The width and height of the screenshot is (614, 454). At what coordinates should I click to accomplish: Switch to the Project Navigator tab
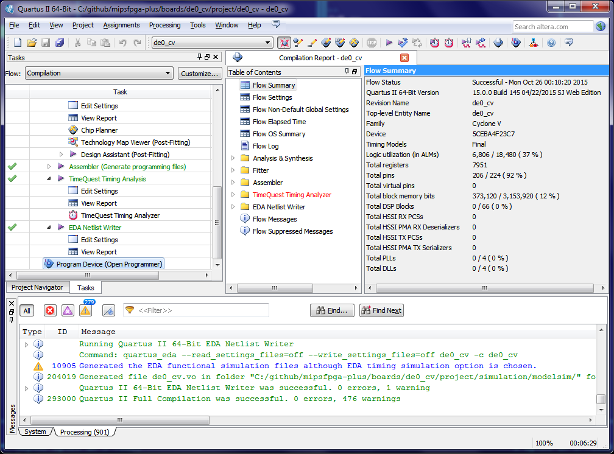point(37,287)
